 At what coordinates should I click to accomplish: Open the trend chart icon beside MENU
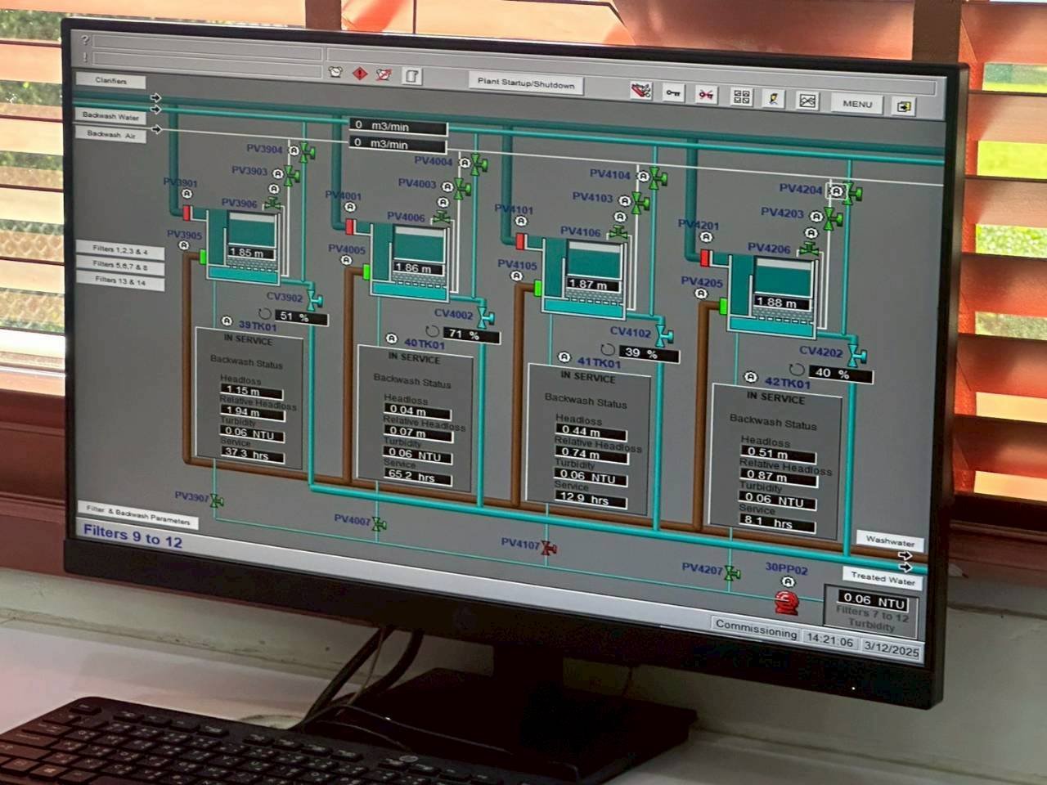807,101
